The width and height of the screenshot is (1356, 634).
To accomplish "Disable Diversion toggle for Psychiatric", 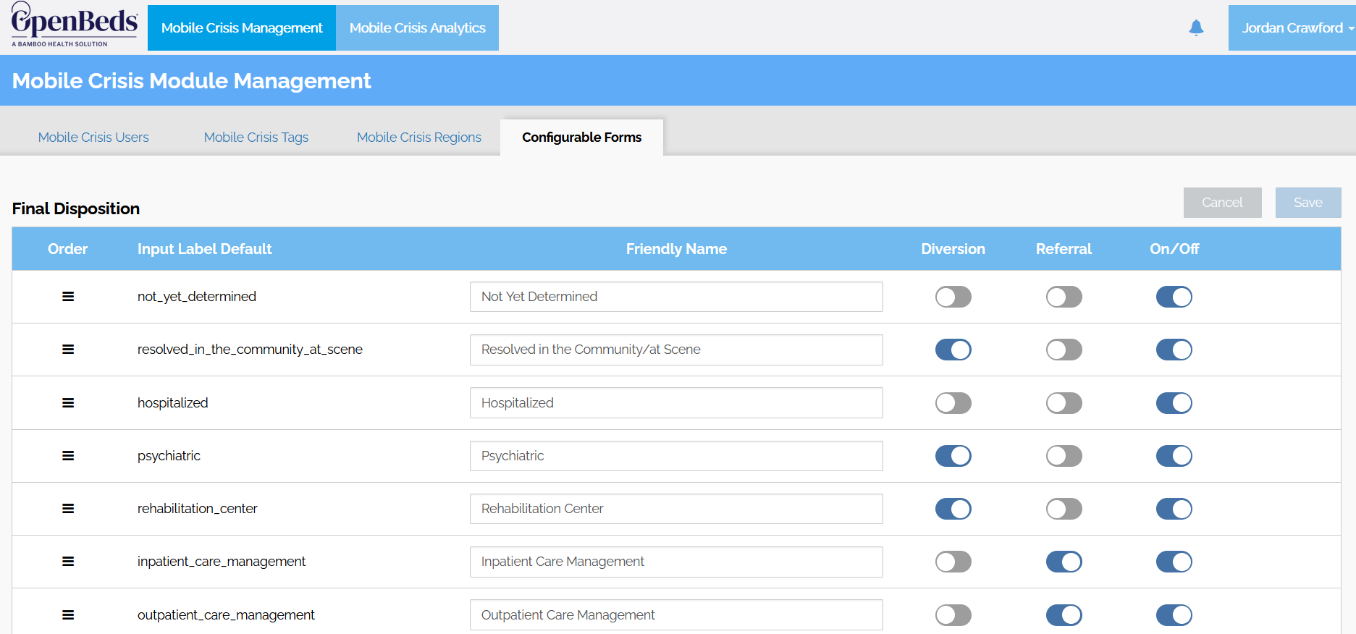I will (x=953, y=456).
